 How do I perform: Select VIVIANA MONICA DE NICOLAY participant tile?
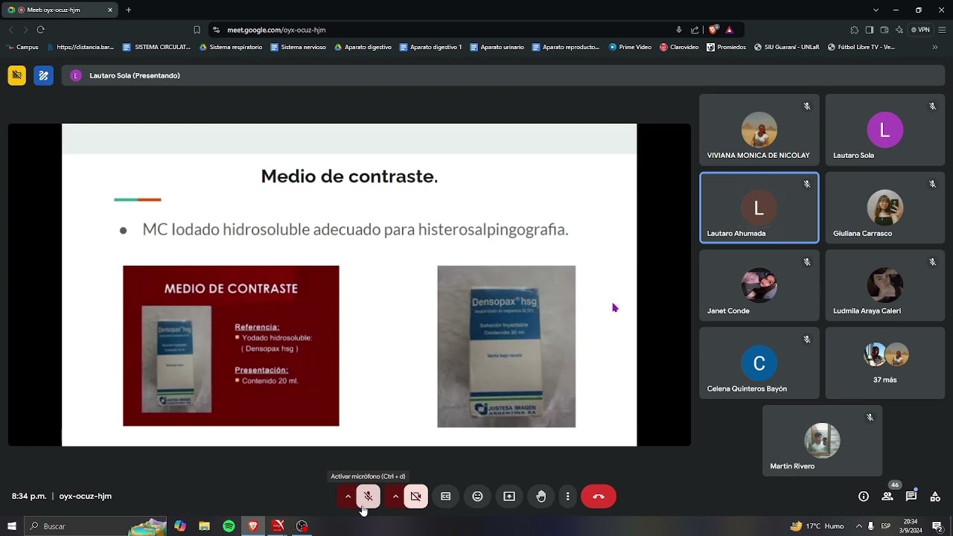pyautogui.click(x=759, y=130)
